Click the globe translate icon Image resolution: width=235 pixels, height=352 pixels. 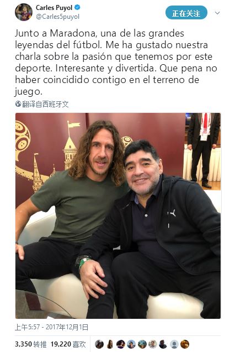(18, 104)
